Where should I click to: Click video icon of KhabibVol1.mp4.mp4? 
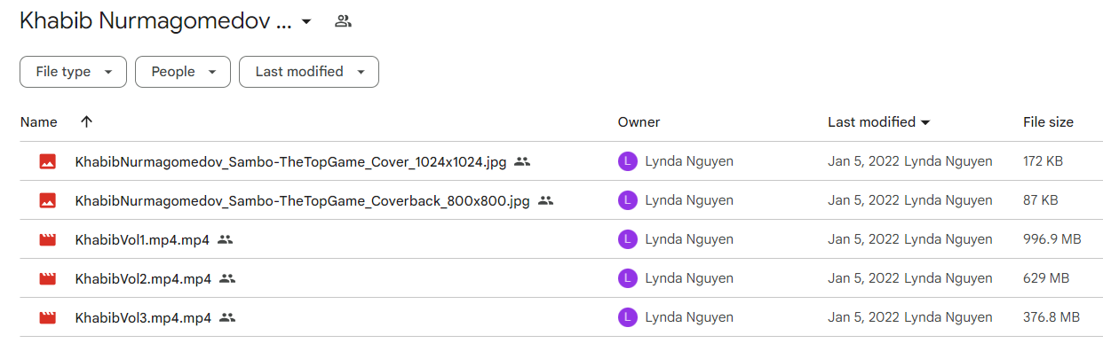point(48,239)
